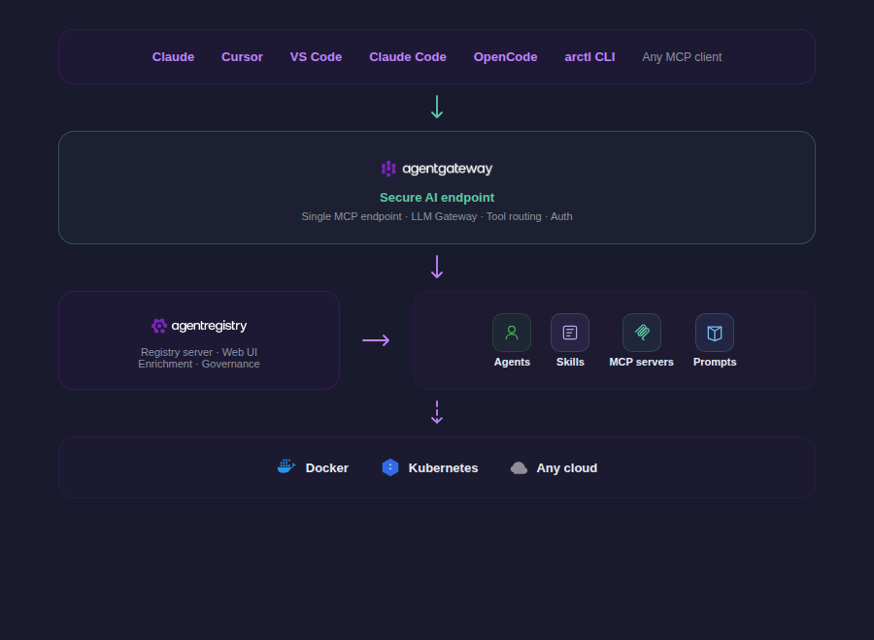This screenshot has height=640, width=874.
Task: Select the arctl CLI client label
Action: tap(589, 57)
